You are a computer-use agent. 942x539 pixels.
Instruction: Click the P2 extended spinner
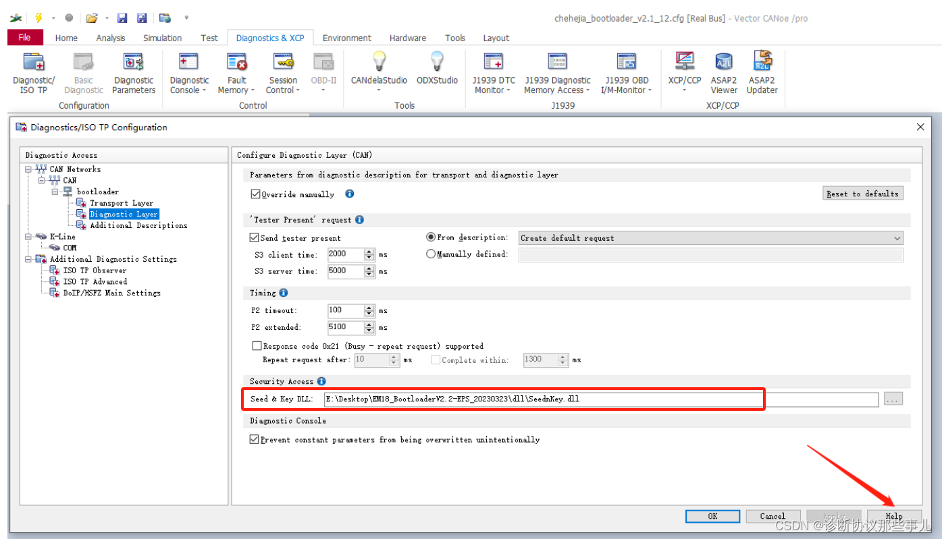[x=369, y=327]
